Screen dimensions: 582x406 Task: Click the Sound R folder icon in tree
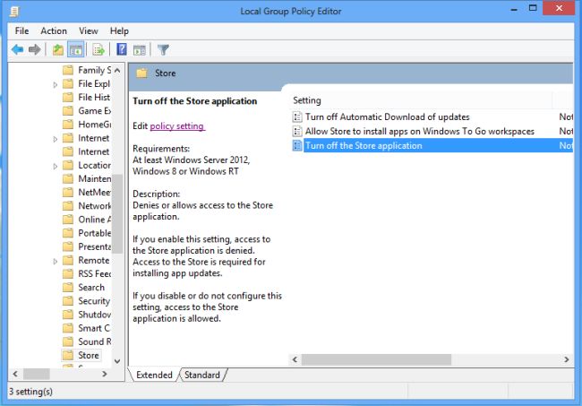tap(68, 341)
